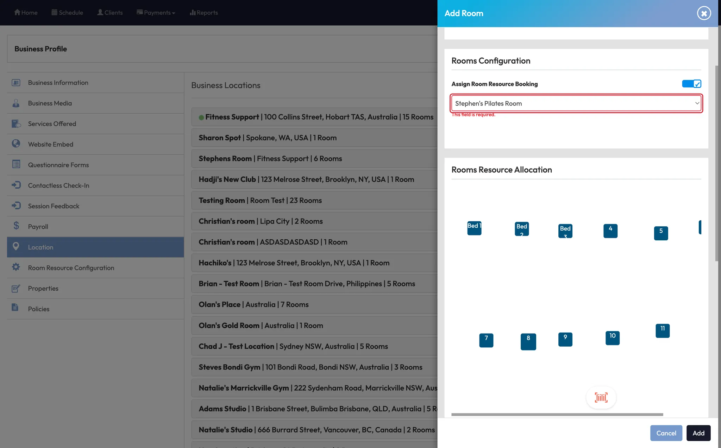This screenshot has height=448, width=721.
Task: Click the Policies document icon
Action: (x=15, y=308)
